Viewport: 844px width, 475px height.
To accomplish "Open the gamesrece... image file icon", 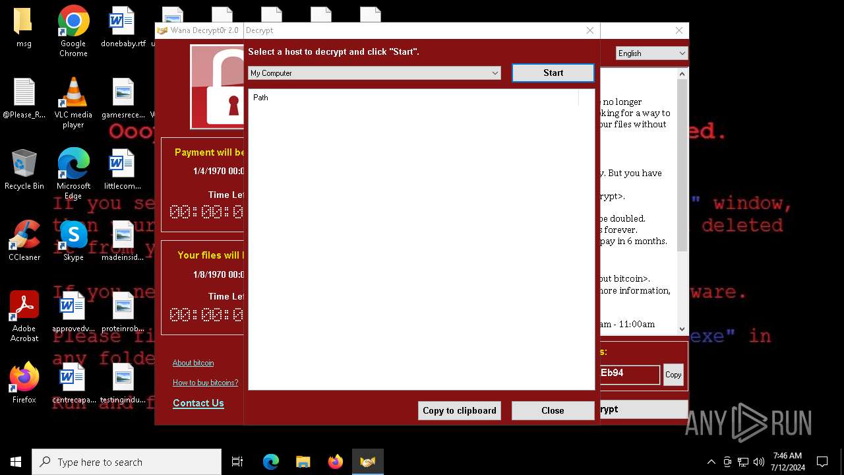I will [123, 98].
